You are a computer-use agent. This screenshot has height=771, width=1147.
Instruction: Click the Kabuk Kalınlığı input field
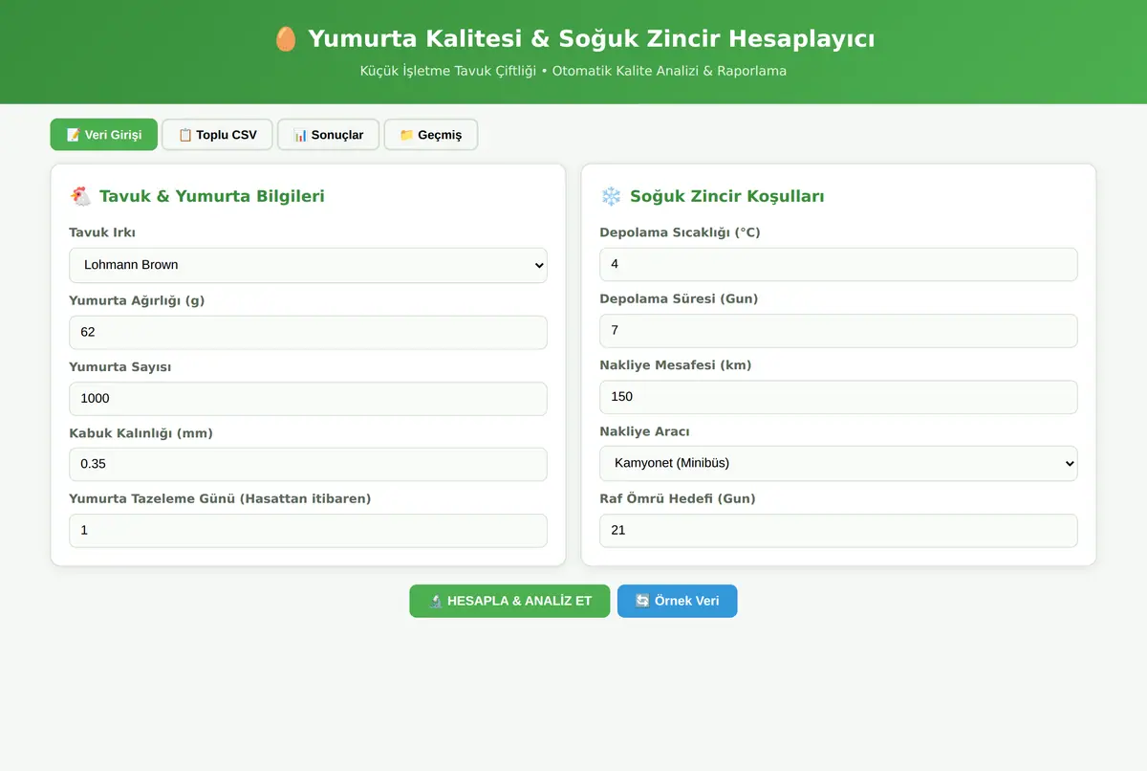pos(308,464)
